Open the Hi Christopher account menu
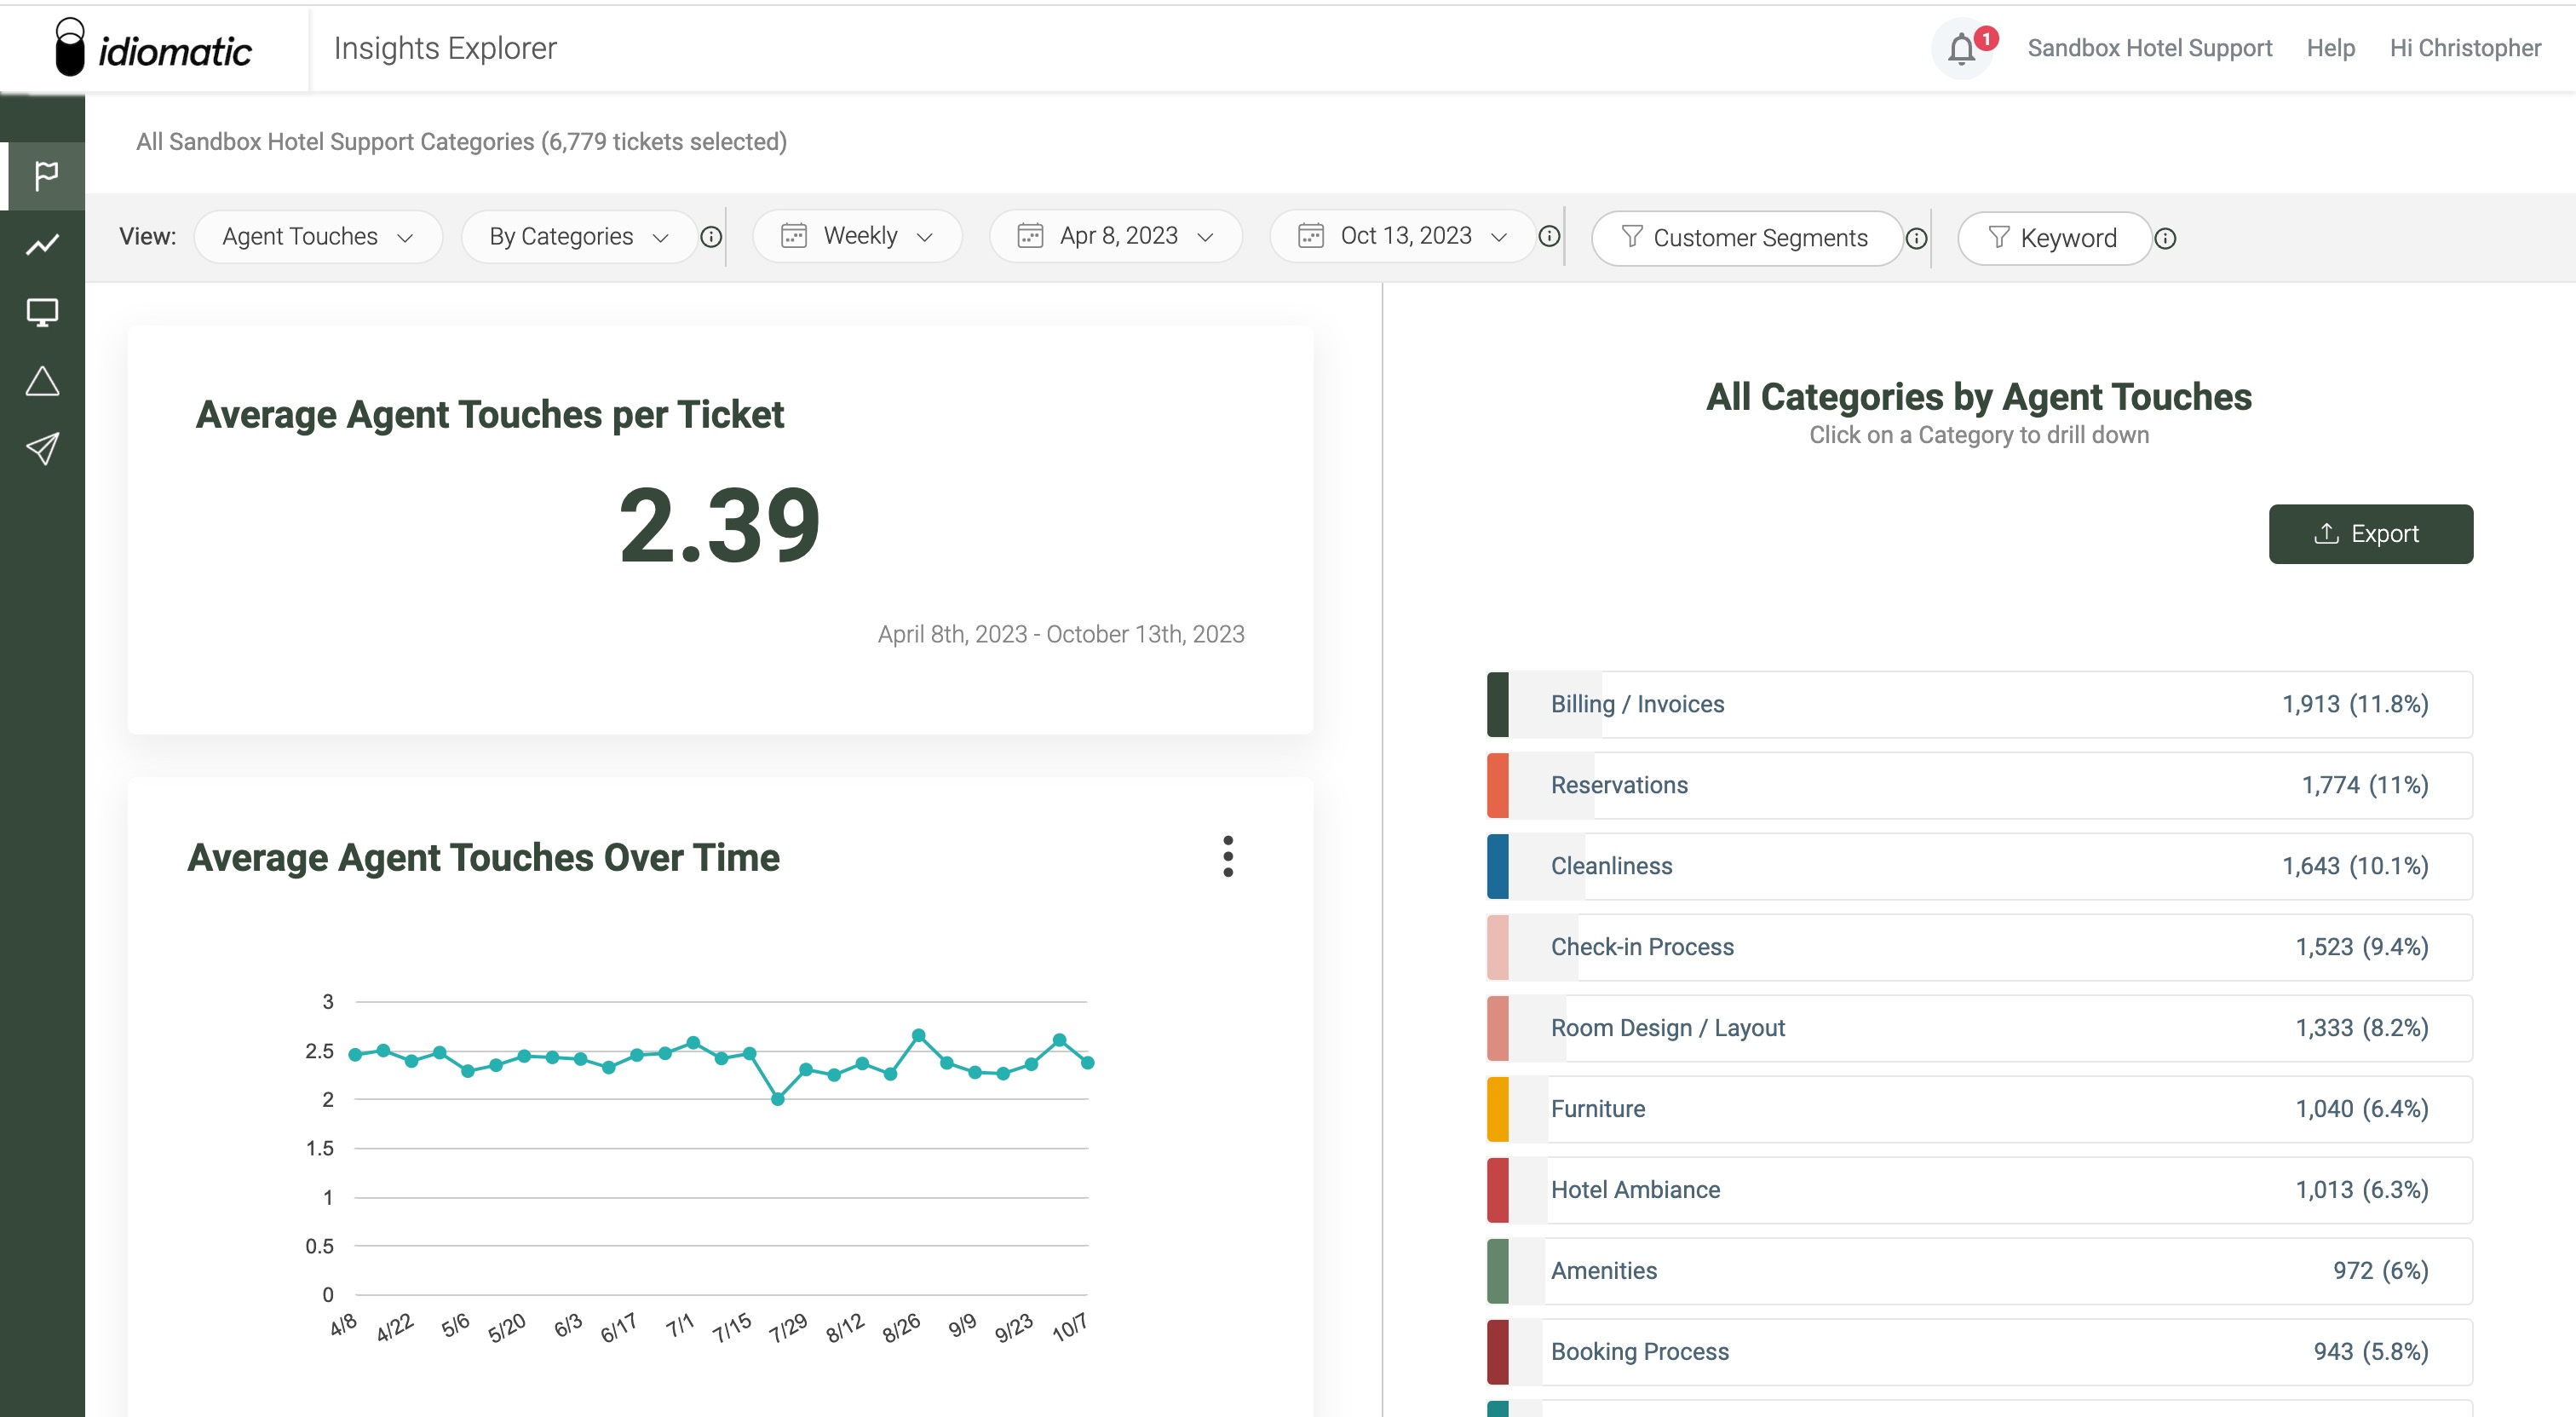The height and width of the screenshot is (1417, 2576). (x=2464, y=48)
